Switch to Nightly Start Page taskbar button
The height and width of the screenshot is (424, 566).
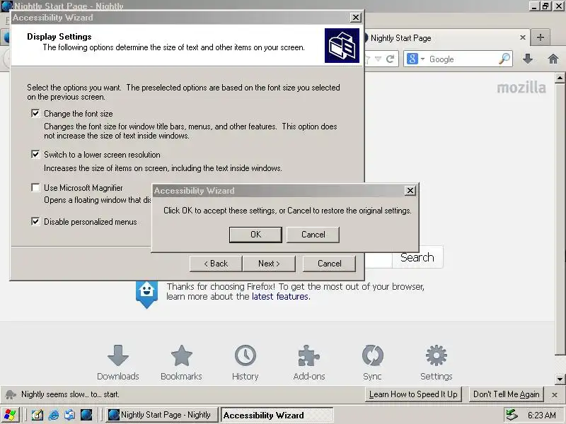tap(162, 415)
